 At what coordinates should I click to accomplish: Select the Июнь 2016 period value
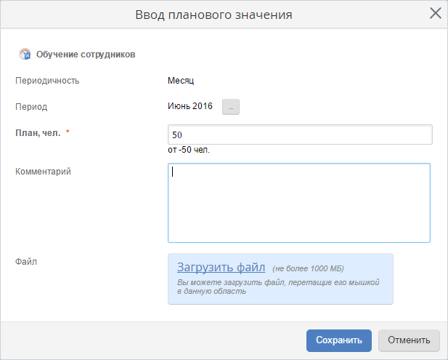[190, 107]
